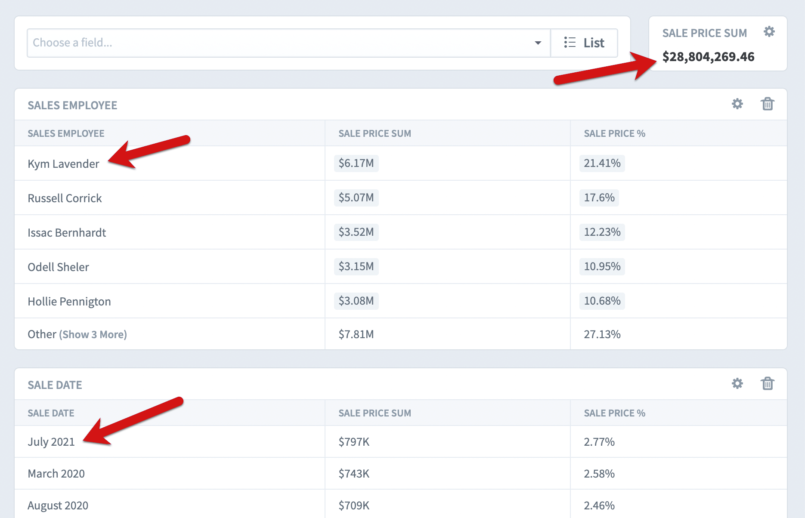This screenshot has width=805, height=518.
Task: Select the July 2021 row
Action: (x=400, y=442)
